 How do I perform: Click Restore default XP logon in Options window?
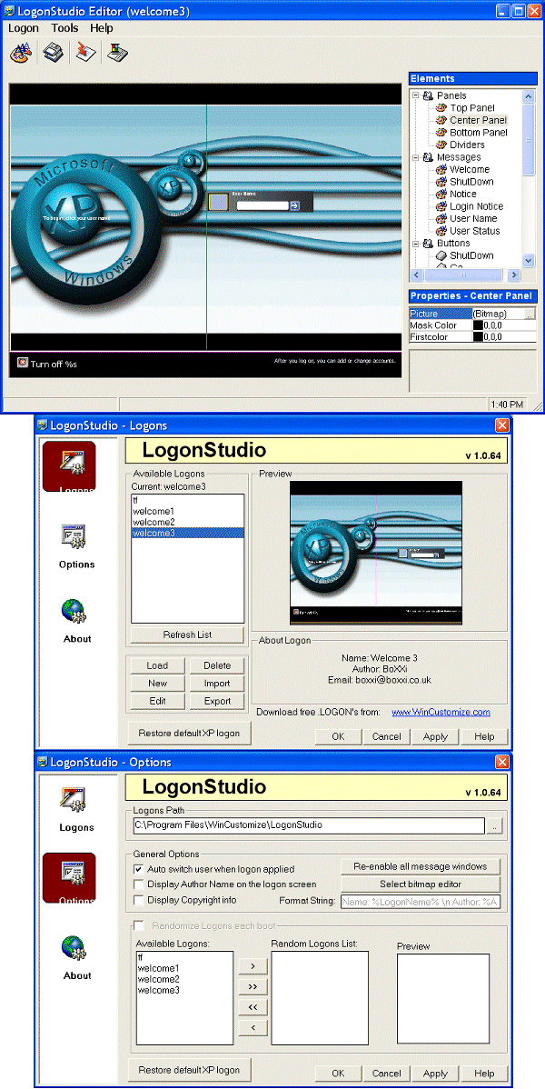tap(189, 1070)
